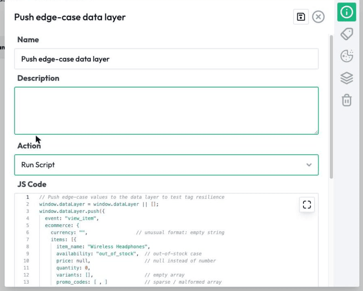Open the cookie icon in the sidebar
Screen dimensions: 363x291
(x=347, y=56)
